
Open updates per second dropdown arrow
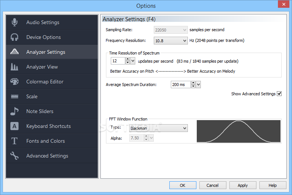point(133,61)
